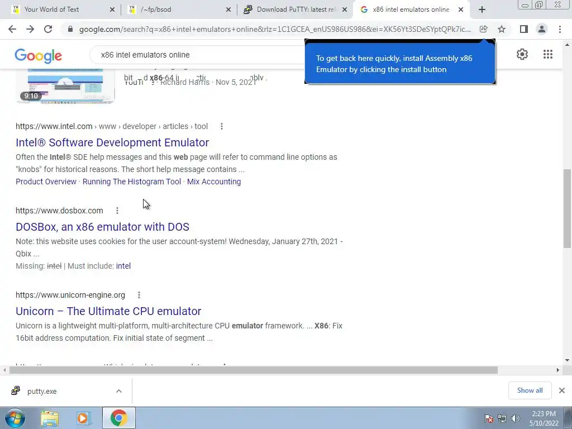The image size is (572, 429).
Task: Open the Chrome three-dot menu
Action: (560, 29)
